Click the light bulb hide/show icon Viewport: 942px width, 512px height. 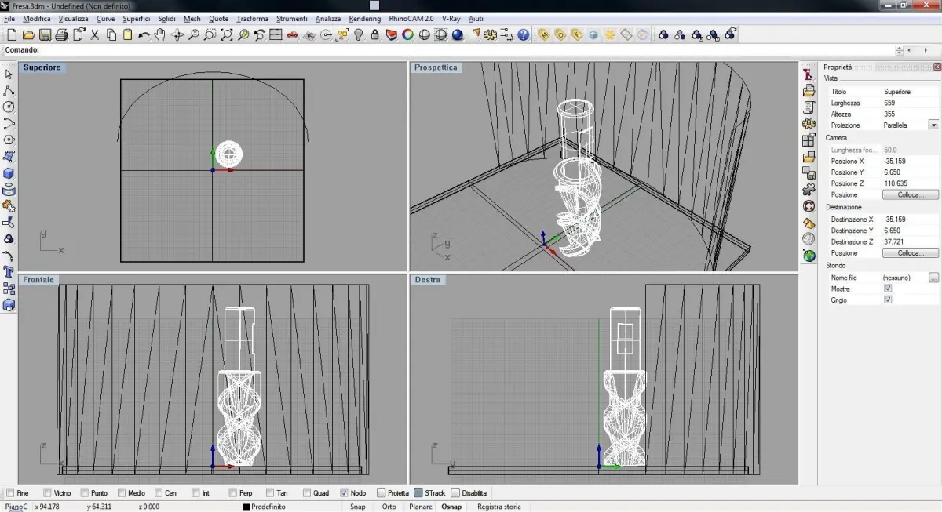359,34
